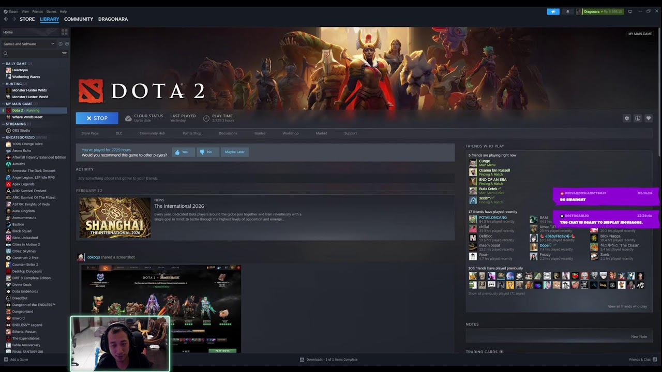This screenshot has height=372, width=662.
Task: Open the Market link
Action: [321, 133]
